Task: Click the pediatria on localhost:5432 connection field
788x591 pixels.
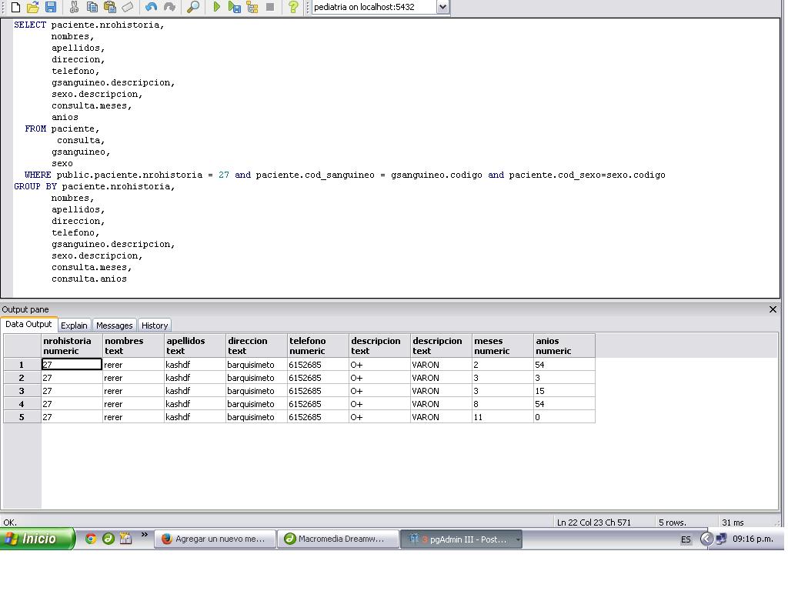Action: (x=375, y=7)
